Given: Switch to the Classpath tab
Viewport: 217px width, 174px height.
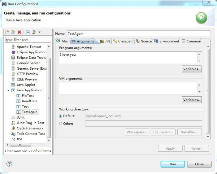Looking at the screenshot, I should (x=124, y=41).
